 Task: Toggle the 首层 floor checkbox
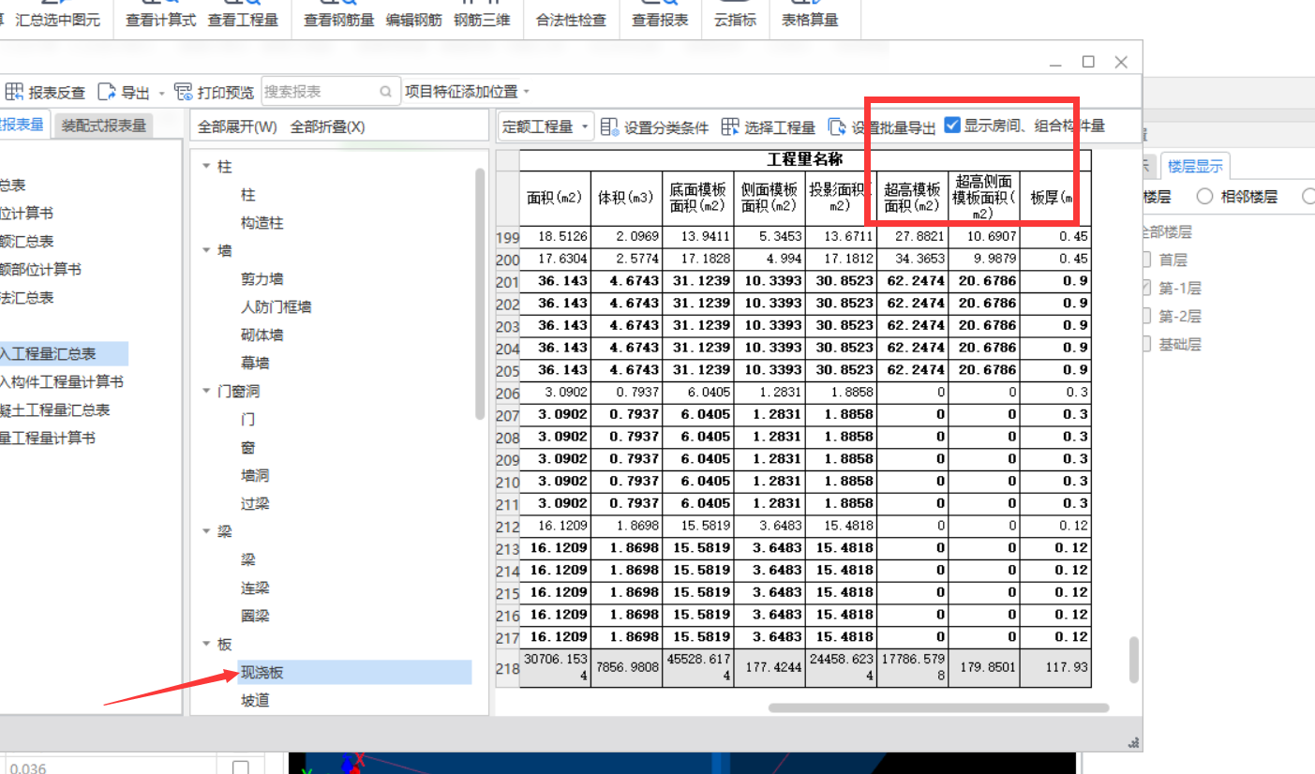[1145, 260]
